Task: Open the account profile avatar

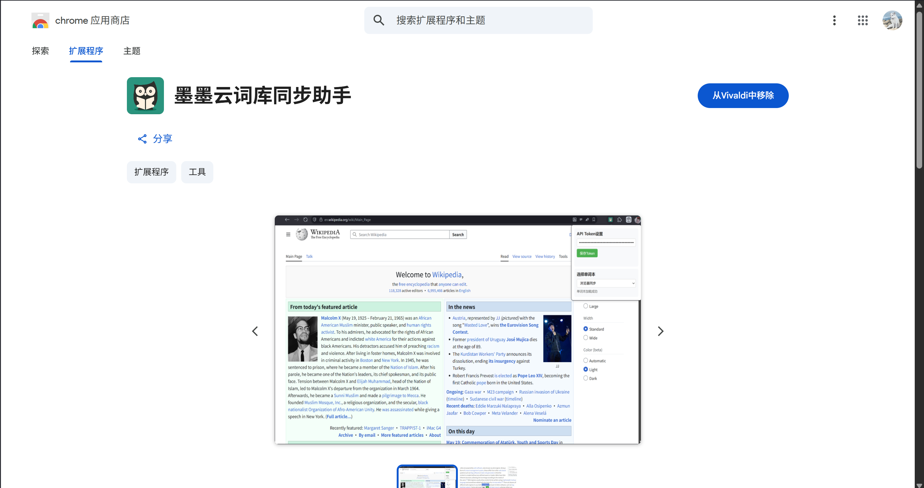Action: (892, 20)
